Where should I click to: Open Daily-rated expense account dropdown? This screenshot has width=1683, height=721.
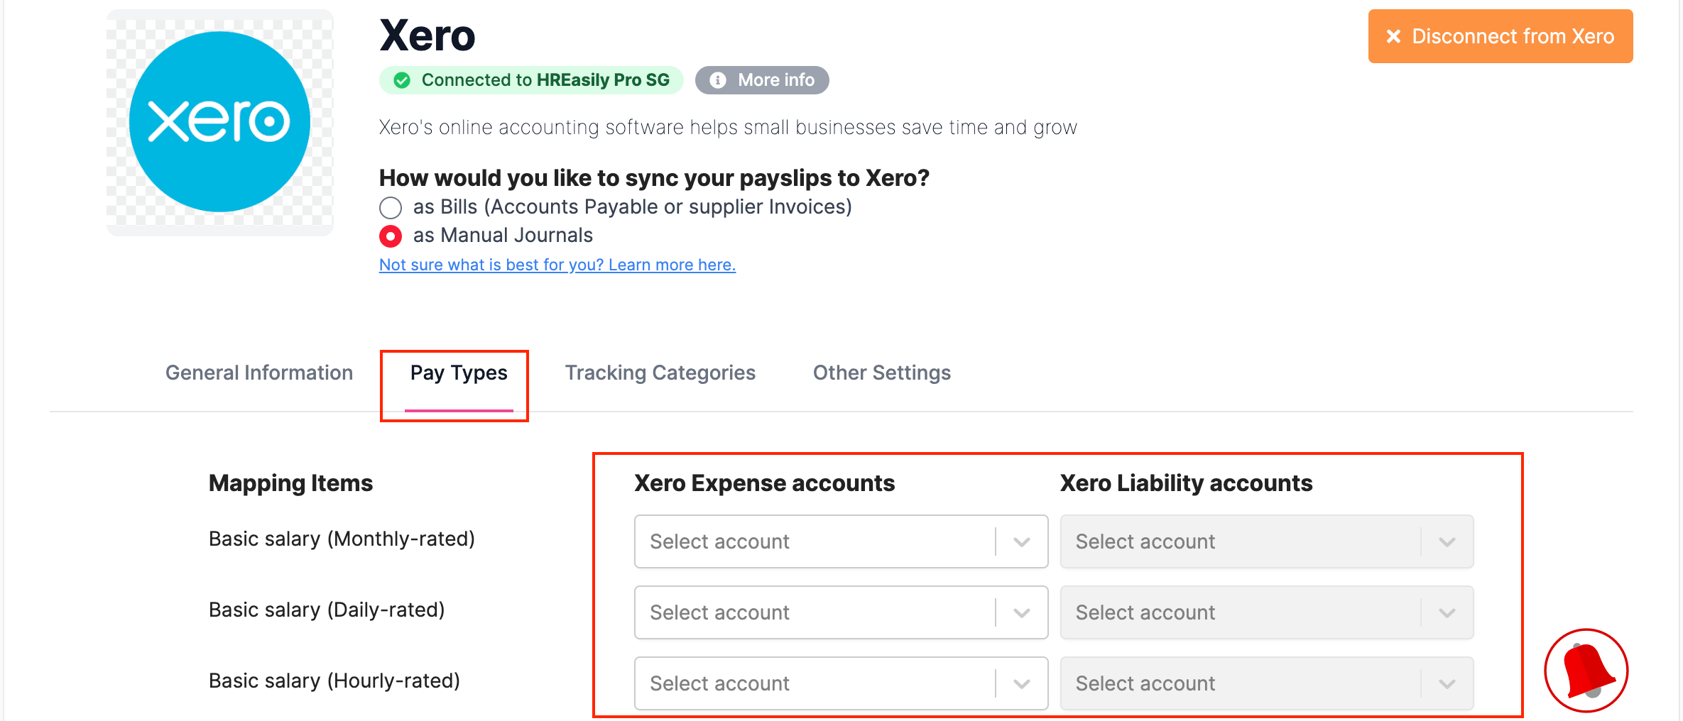[841, 612]
